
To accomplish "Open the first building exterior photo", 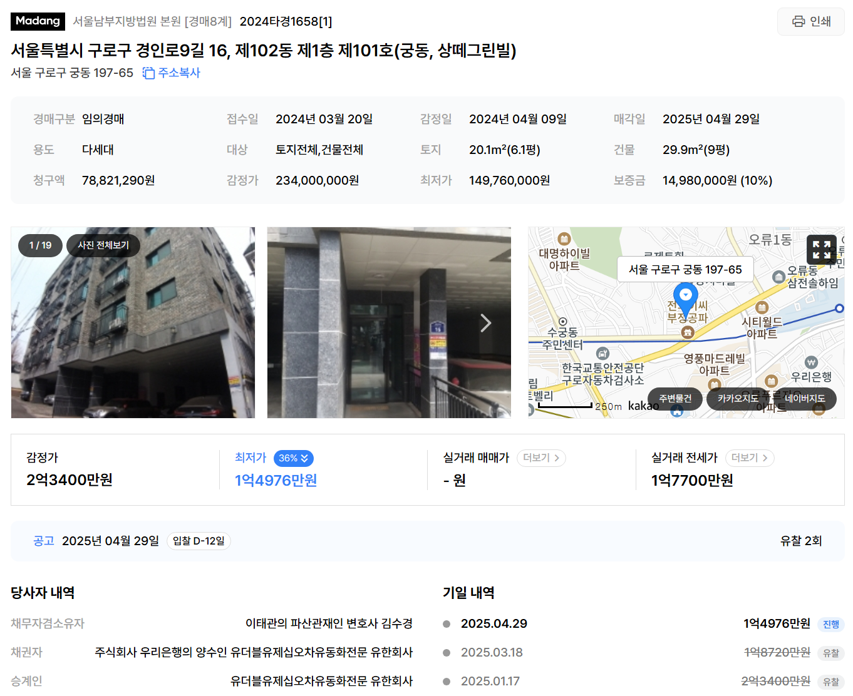I will tap(133, 322).
